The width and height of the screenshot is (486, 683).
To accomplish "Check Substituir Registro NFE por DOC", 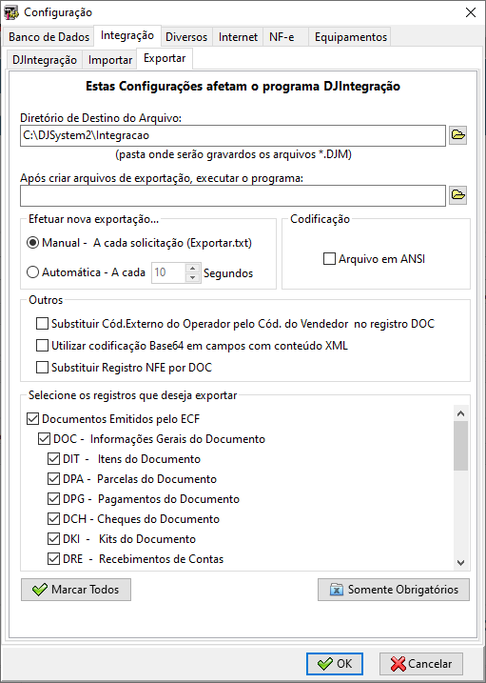I will pyautogui.click(x=42, y=368).
